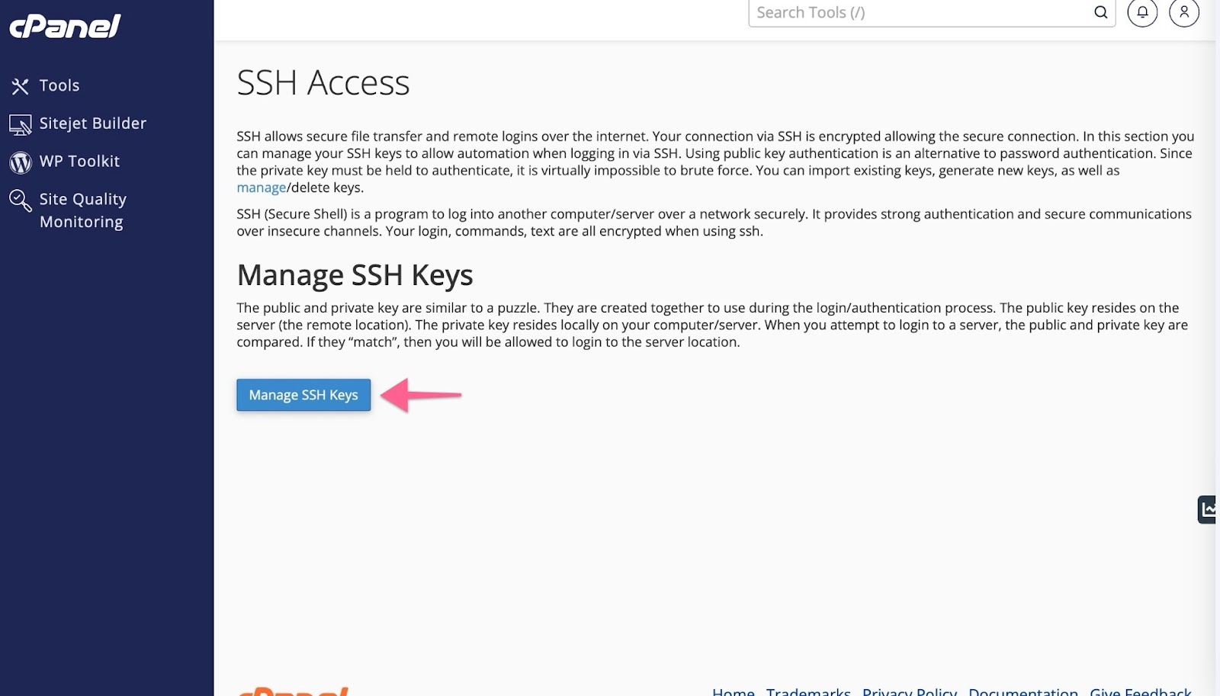Open notifications via the bell icon
Viewport: 1220px width, 696px height.
click(1142, 12)
